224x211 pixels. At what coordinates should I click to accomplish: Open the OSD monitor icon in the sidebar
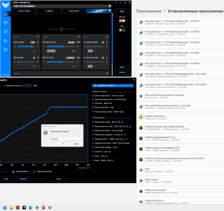pyautogui.click(x=6, y=23)
